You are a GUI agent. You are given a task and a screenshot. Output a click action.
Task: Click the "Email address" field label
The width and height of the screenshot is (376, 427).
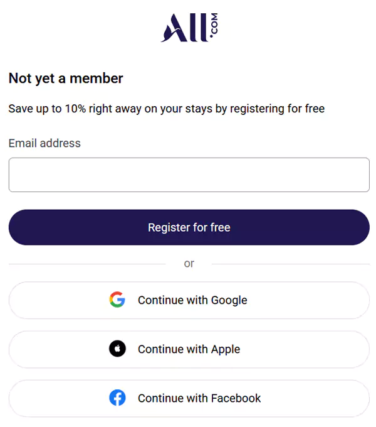click(44, 143)
